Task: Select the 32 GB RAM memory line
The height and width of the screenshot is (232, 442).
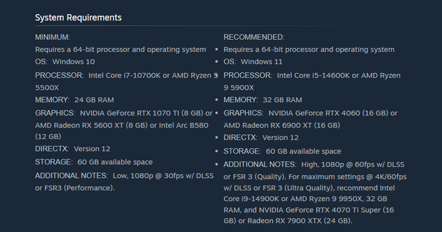Action: click(263, 100)
